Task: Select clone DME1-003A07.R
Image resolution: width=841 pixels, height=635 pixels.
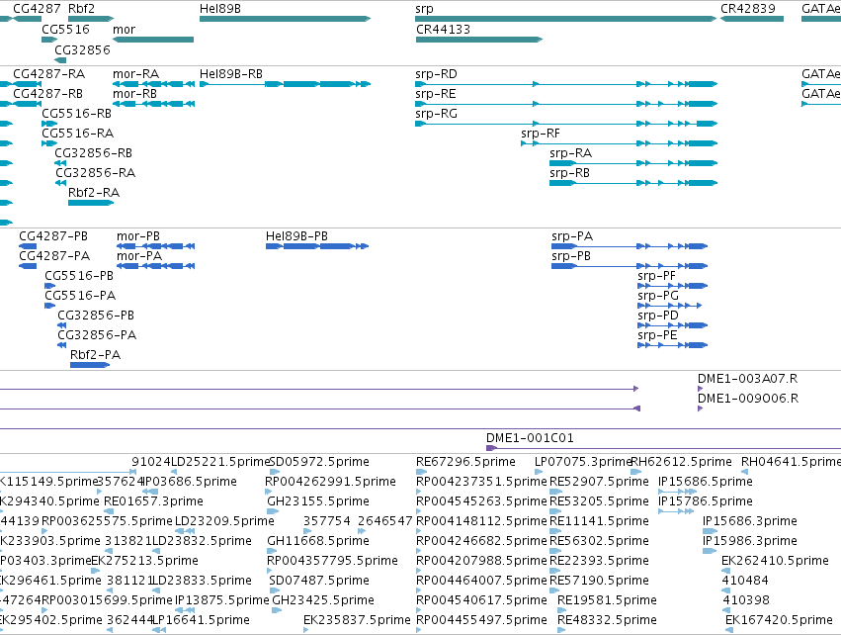Action: pos(748,379)
